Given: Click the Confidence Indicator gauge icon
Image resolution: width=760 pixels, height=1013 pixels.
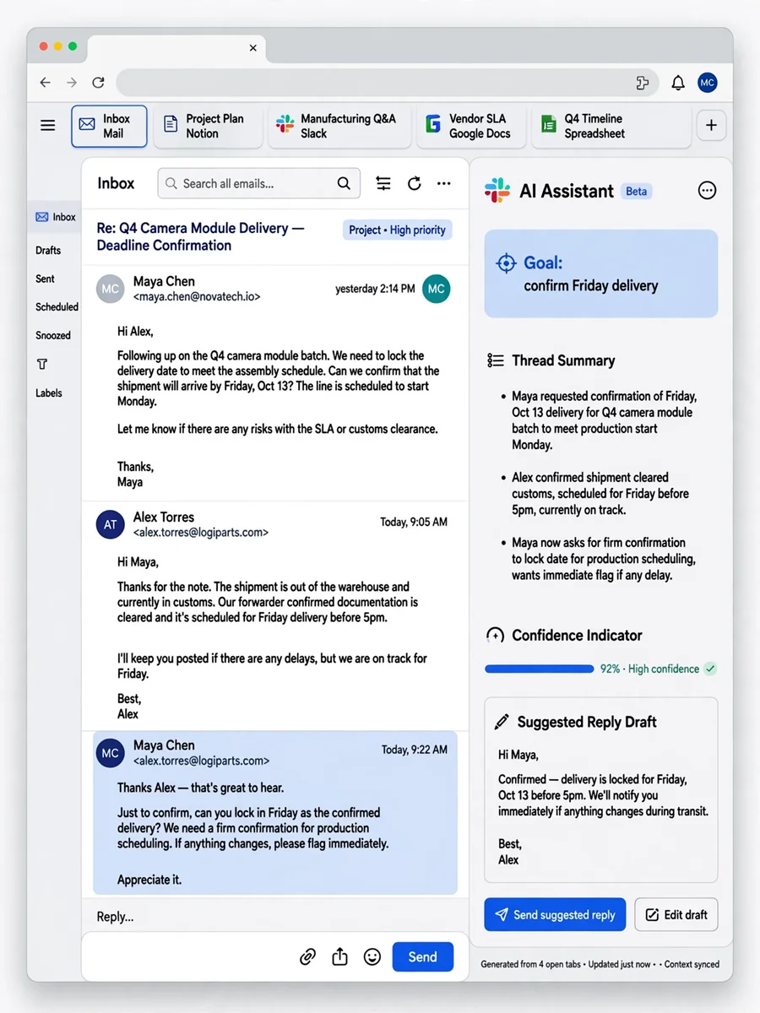Looking at the screenshot, I should [x=496, y=636].
